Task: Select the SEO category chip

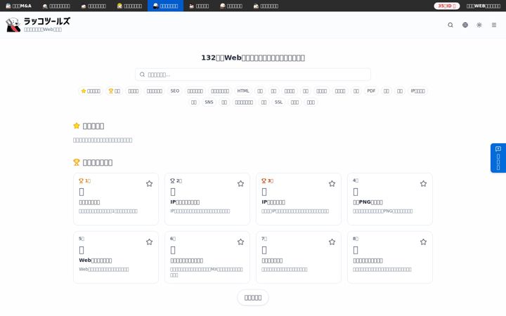Action: (x=174, y=91)
